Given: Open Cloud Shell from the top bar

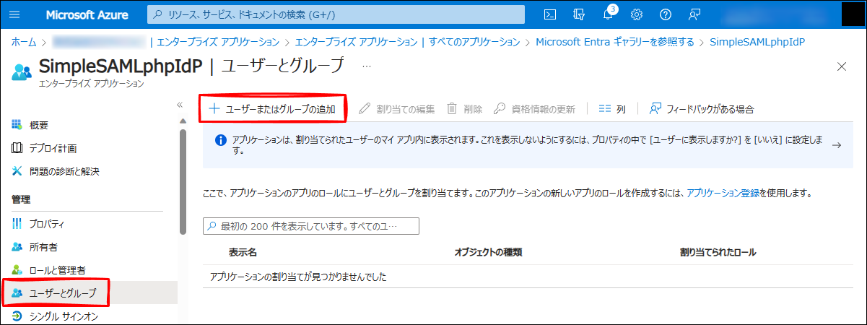Looking at the screenshot, I should 550,14.
